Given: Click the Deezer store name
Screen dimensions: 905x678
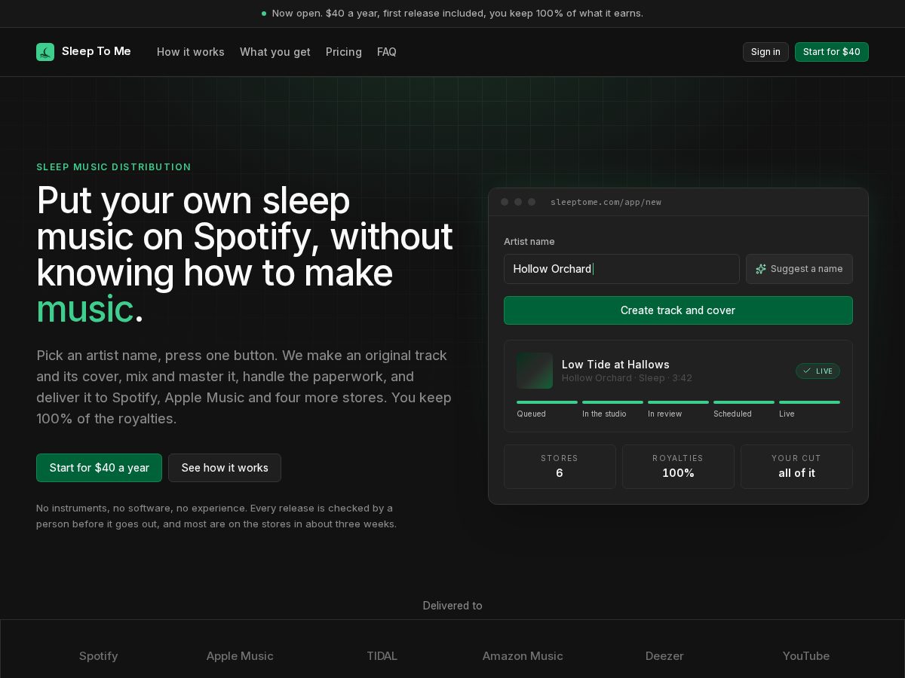Looking at the screenshot, I should pyautogui.click(x=664, y=656).
